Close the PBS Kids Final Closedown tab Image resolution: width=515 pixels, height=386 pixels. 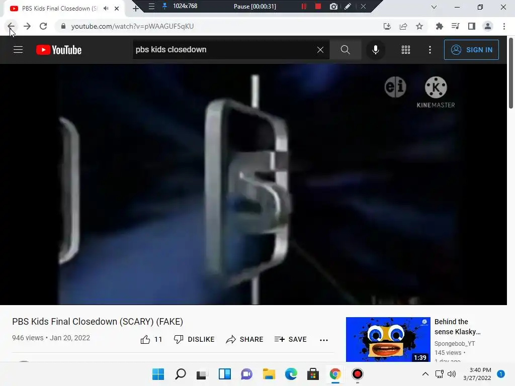[117, 9]
